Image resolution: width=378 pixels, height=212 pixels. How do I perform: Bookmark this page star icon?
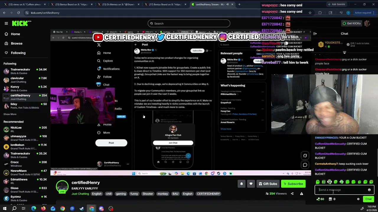pyautogui.click(x=310, y=13)
